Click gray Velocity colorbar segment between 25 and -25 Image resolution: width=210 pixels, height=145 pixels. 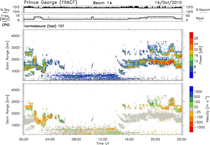click(x=191, y=109)
